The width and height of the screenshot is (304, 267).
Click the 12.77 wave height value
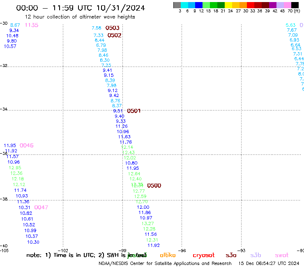[x=138, y=191]
